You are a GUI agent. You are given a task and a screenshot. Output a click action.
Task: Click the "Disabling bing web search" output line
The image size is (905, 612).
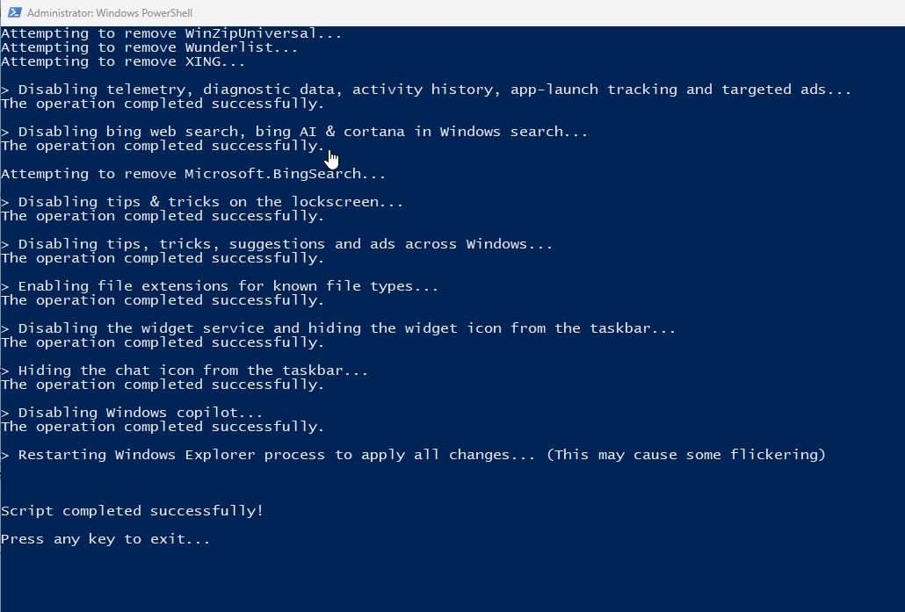[303, 132]
